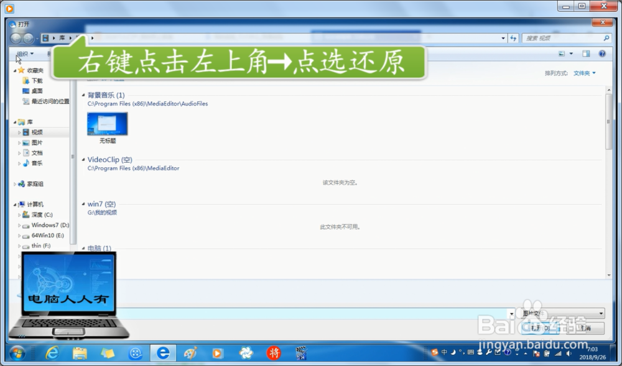Click the Windows Start orb
This screenshot has width=622, height=366.
pos(17,352)
